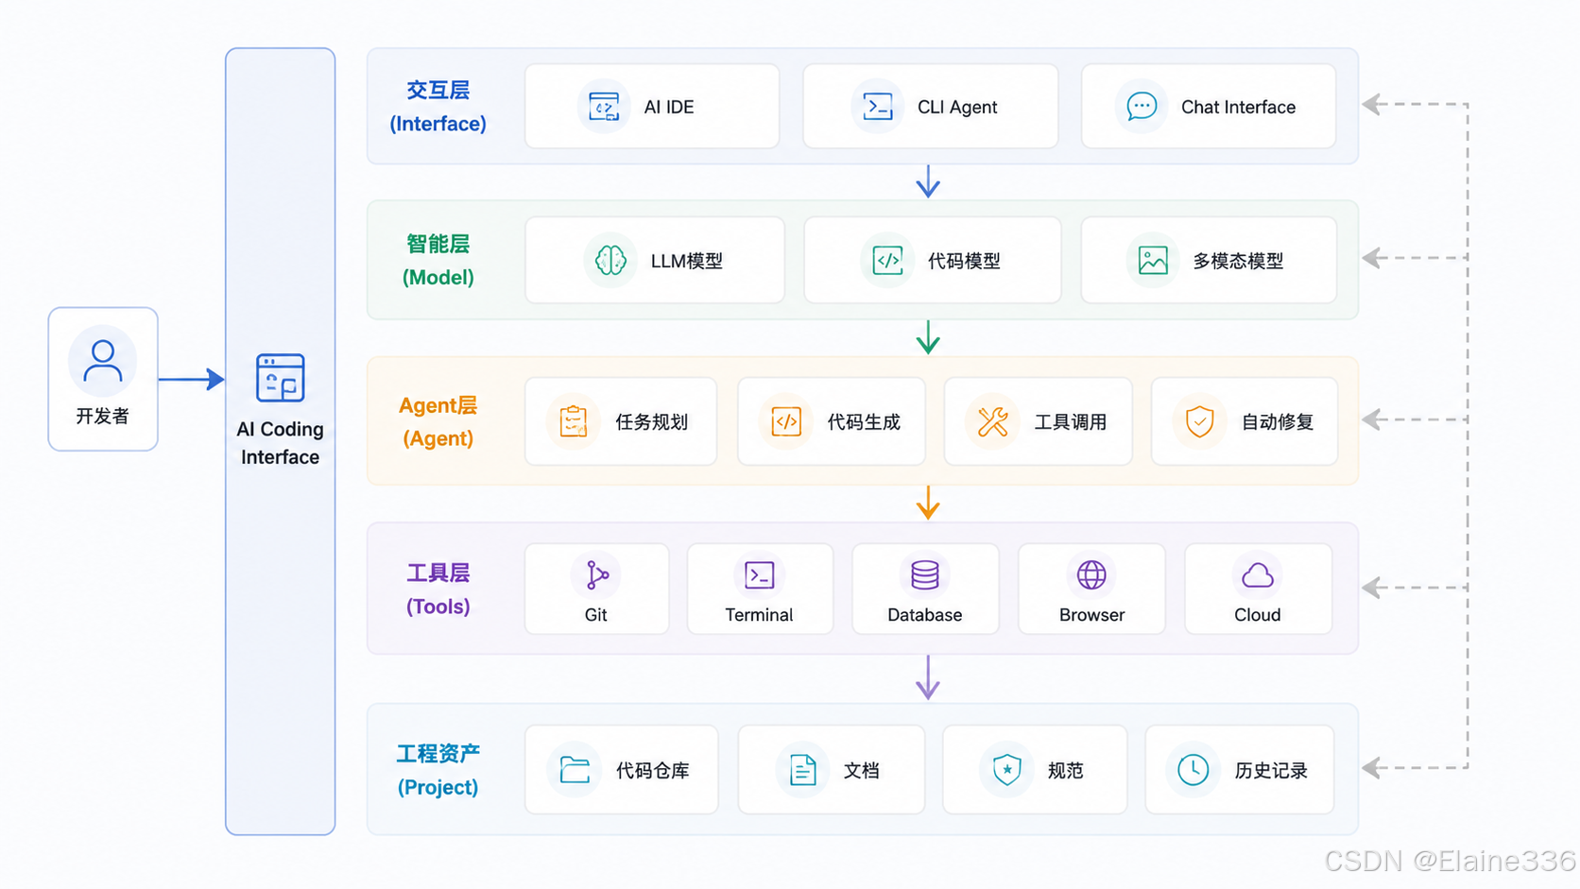Click the 代码仓库 text label

(653, 771)
